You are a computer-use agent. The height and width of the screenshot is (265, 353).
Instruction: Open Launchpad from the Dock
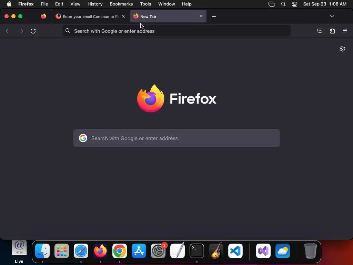click(62, 251)
